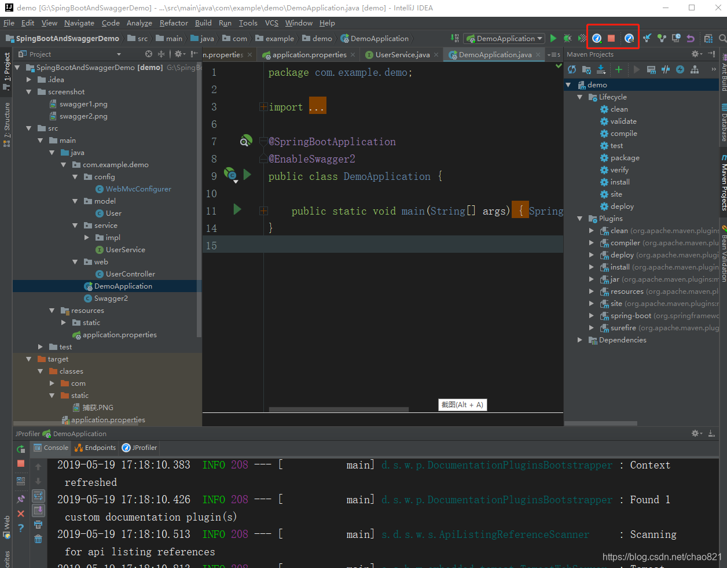
Task: Run with coverage icon in toolbar
Action: tap(582, 38)
